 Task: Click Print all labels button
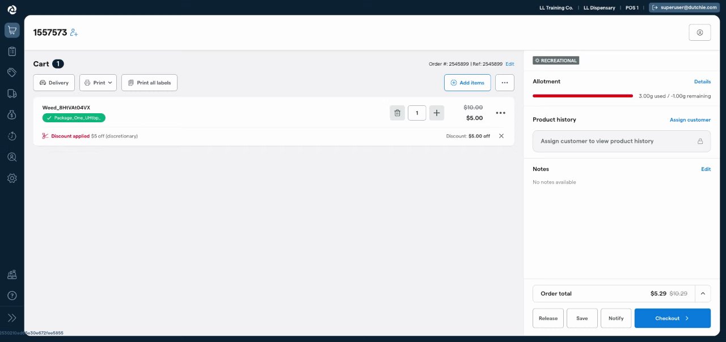tap(149, 83)
